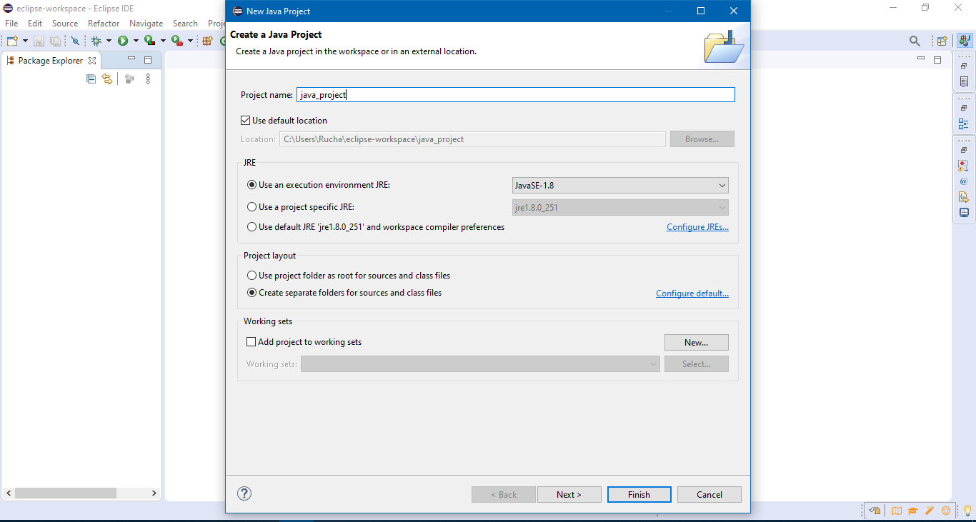Click the Save icon in the toolbar

39,41
